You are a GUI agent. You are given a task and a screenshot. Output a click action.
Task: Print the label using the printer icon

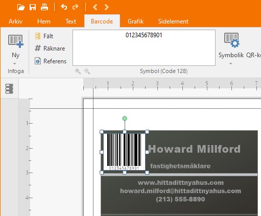pyautogui.click(x=44, y=7)
